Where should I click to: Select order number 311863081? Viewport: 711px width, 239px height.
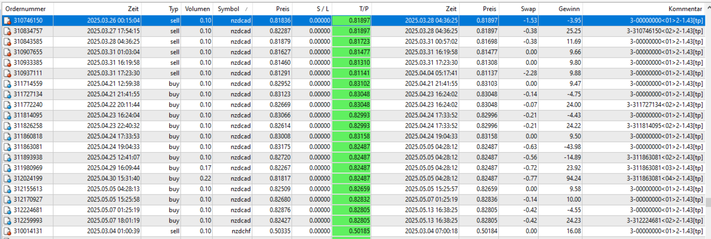click(29, 147)
